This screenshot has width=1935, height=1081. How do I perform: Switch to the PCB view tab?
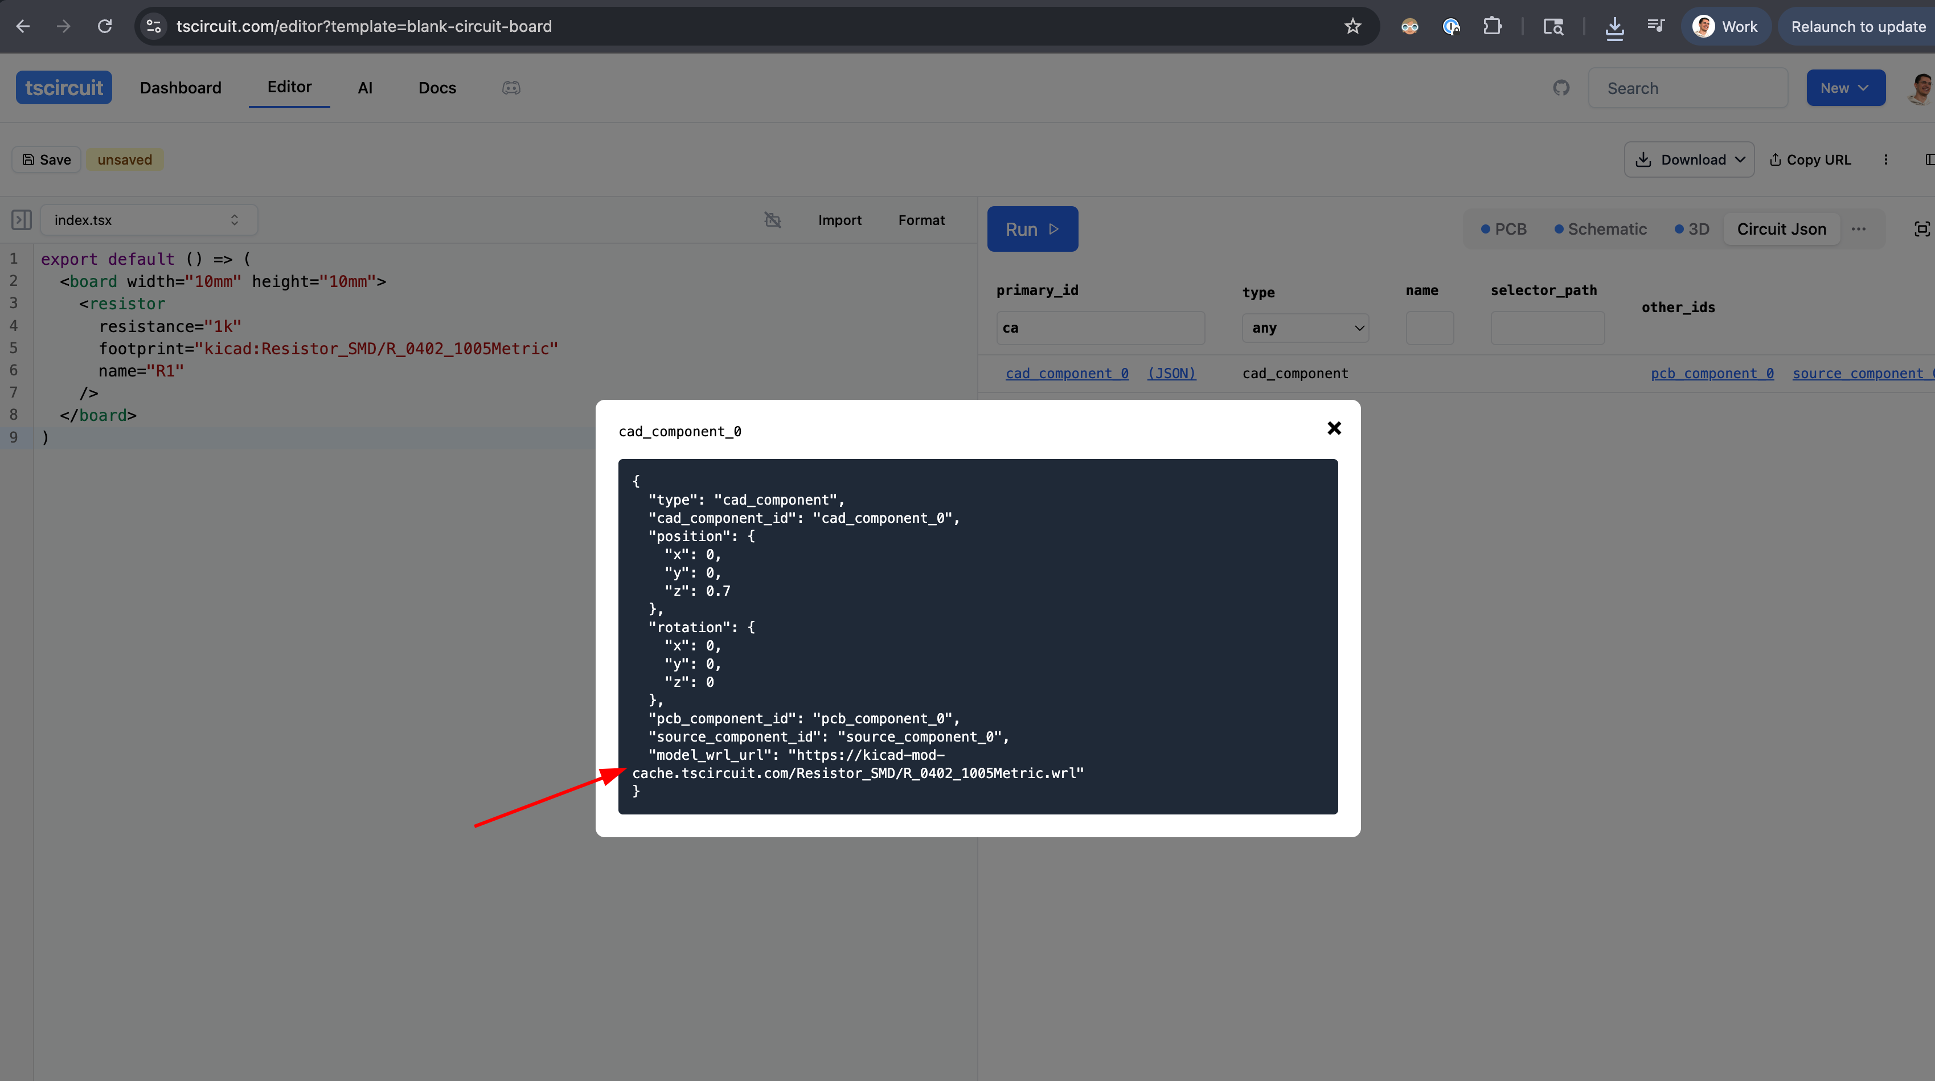pyautogui.click(x=1503, y=229)
